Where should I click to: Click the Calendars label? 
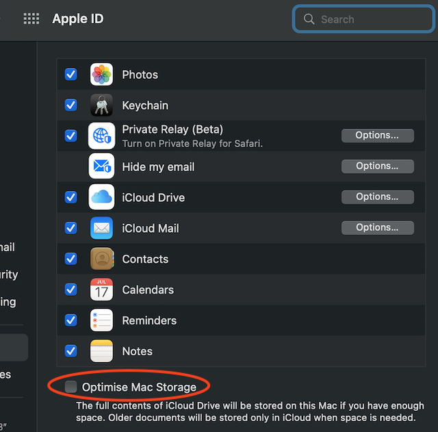148,290
